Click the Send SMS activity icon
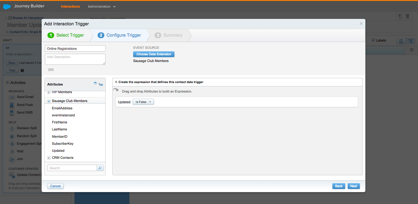Screen dimensions: 418x204 [12, 113]
